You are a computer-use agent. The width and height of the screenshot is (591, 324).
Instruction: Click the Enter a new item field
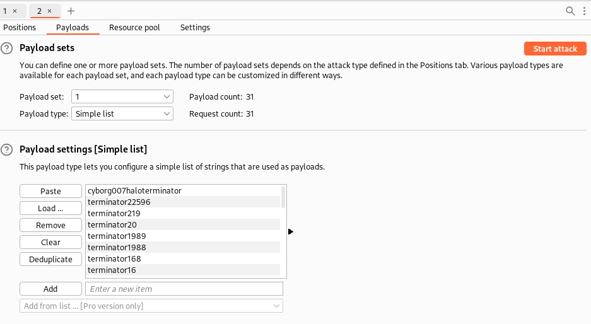(x=184, y=289)
